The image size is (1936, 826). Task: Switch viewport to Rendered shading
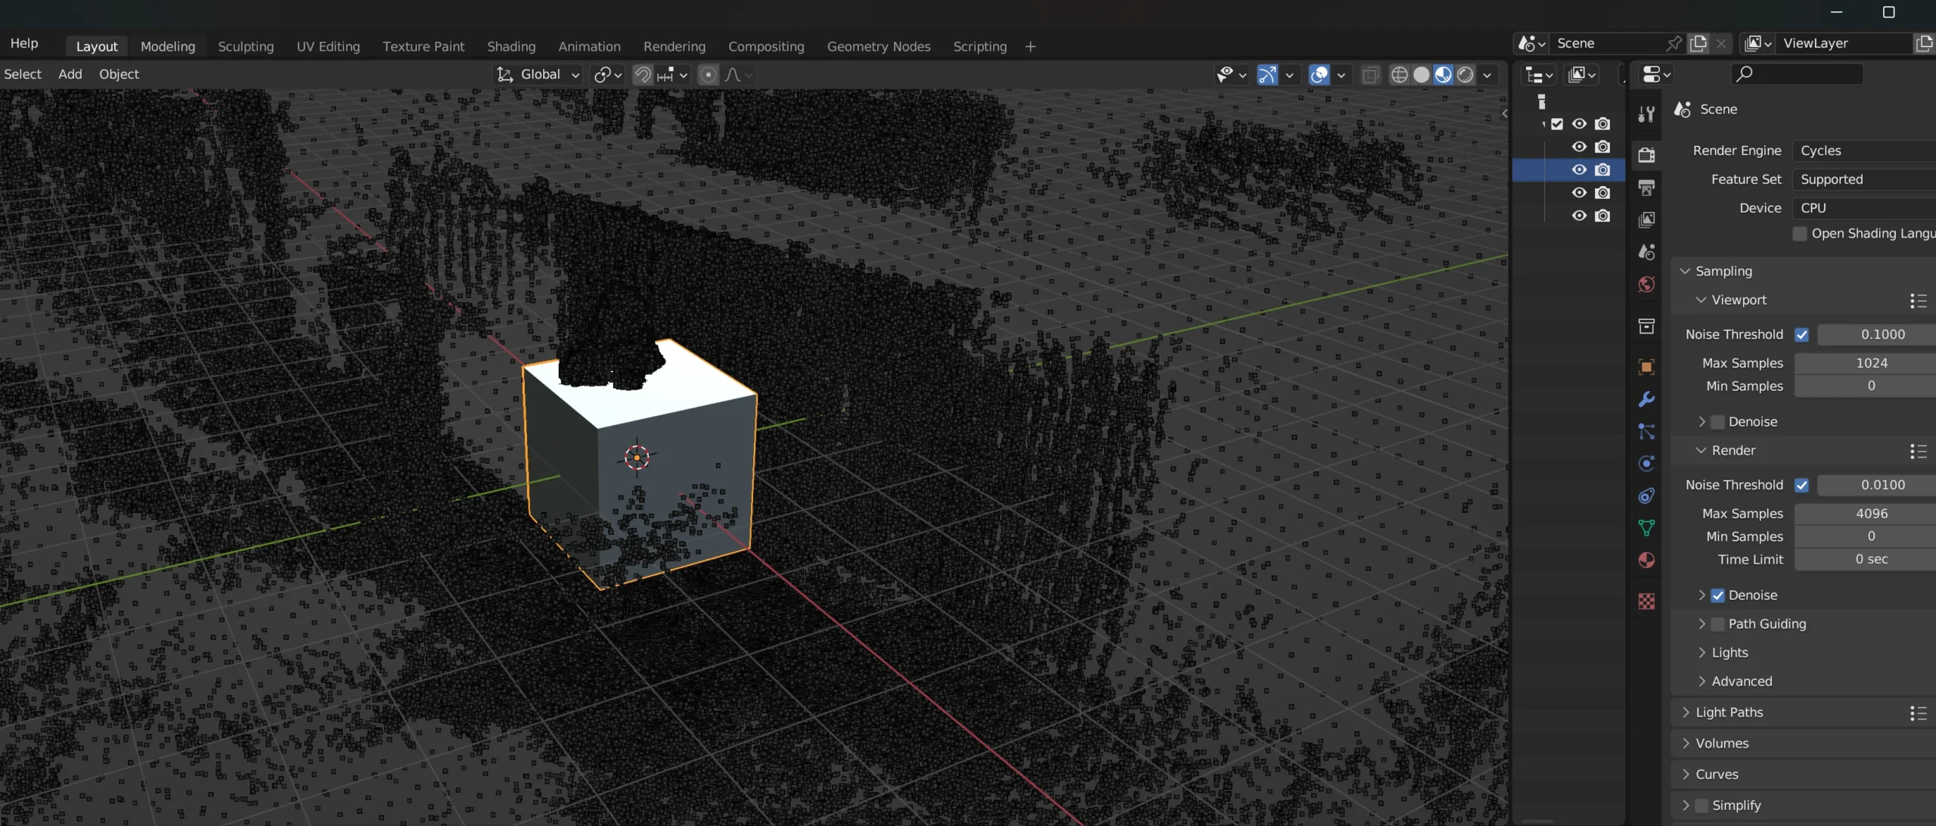1466,75
